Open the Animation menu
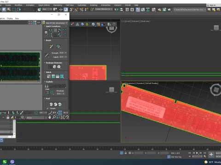 pyautogui.click(x=30, y=5)
